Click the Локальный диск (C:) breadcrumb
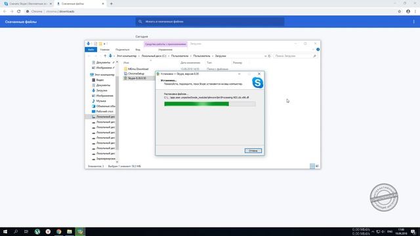This screenshot has width=420, height=236. [154, 56]
